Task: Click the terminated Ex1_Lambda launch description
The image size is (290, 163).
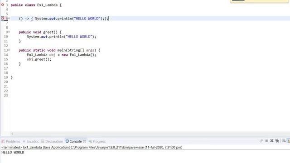Action: pos(92,147)
